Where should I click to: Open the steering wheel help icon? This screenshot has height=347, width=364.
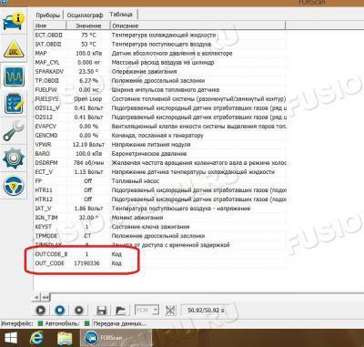coord(14,186)
